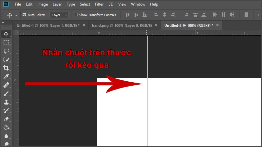Open the Edit menu

[29, 4]
